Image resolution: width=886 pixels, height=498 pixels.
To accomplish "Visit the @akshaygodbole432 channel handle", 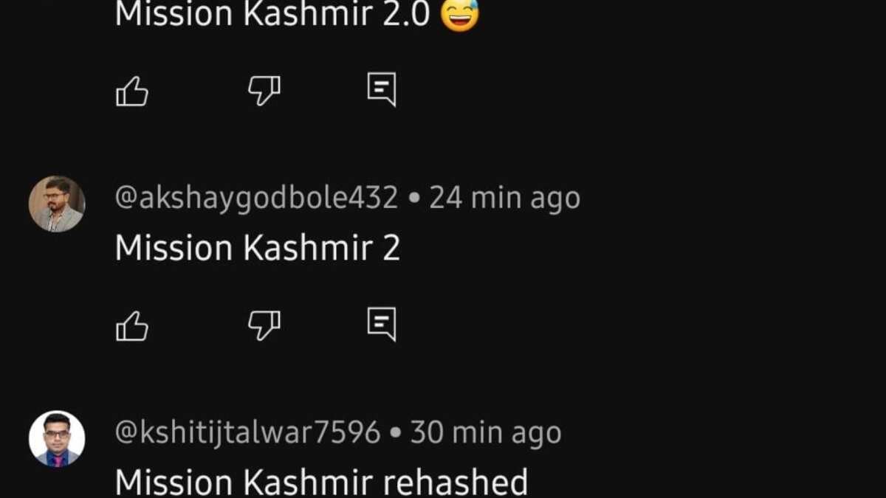I will click(x=256, y=198).
